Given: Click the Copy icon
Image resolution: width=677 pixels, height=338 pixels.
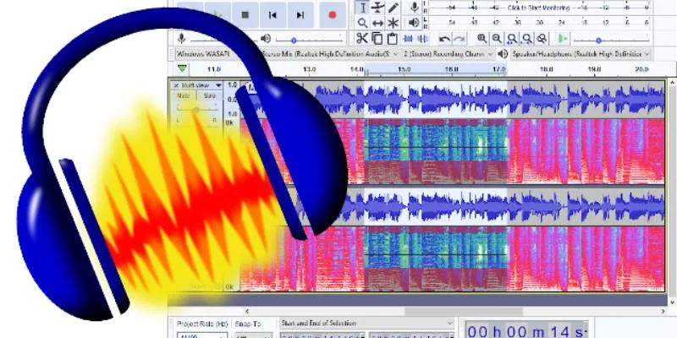Looking at the screenshot, I should click(377, 38).
